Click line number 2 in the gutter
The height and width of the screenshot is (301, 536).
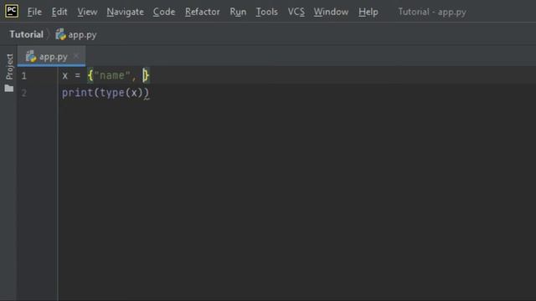click(24, 93)
